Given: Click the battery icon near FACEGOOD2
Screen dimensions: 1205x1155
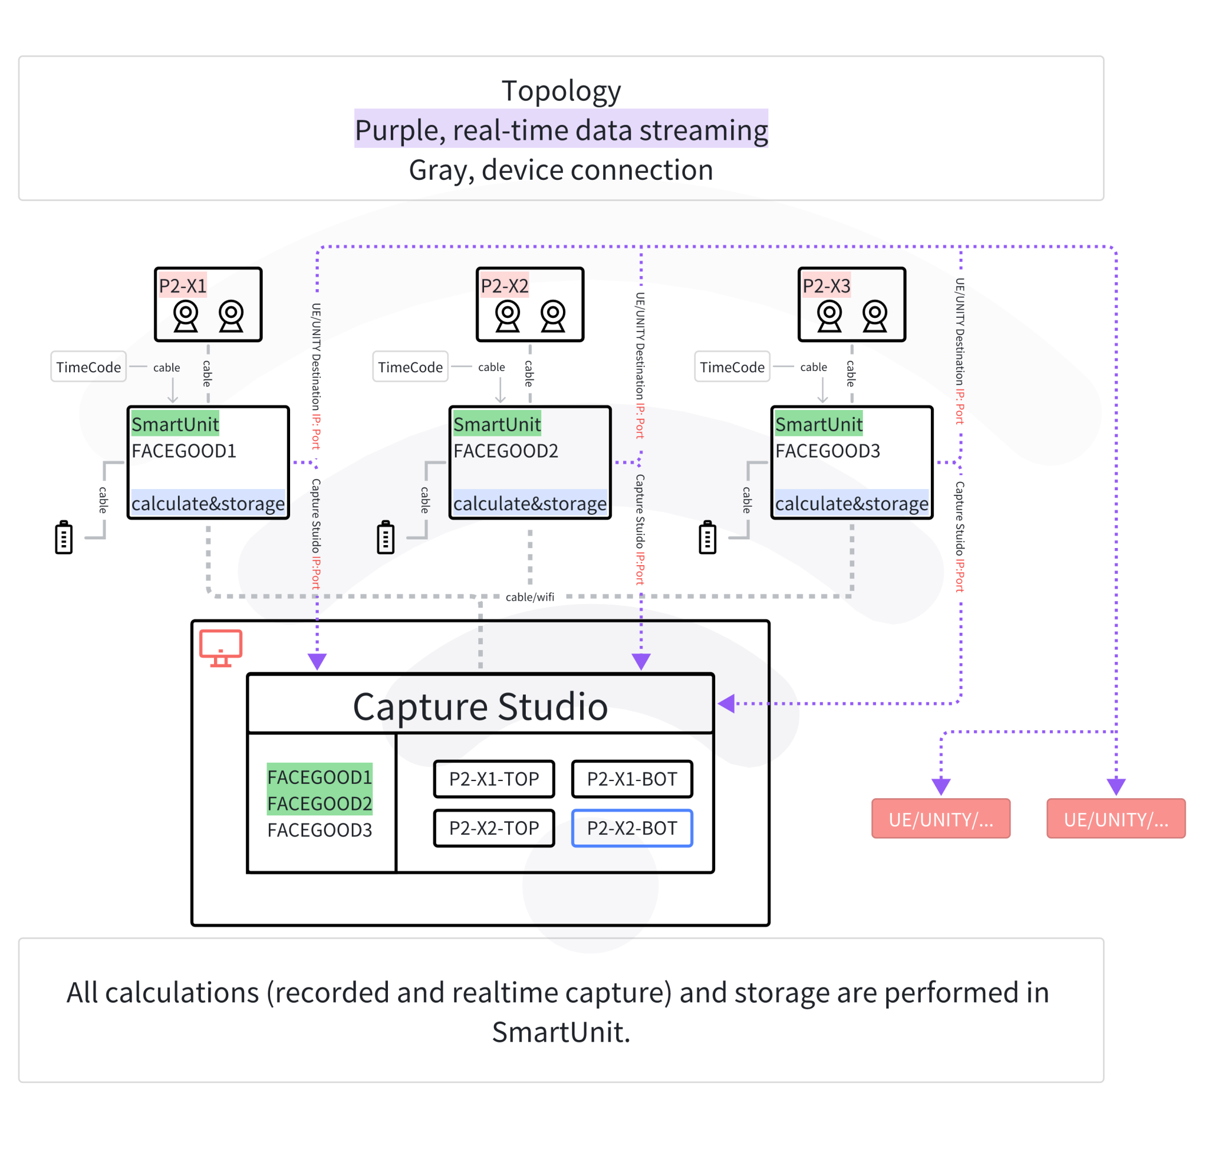Looking at the screenshot, I should click(x=385, y=537).
